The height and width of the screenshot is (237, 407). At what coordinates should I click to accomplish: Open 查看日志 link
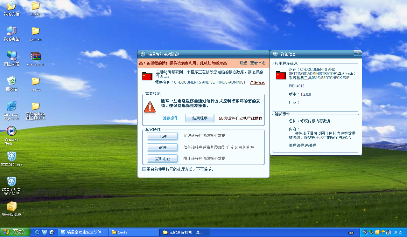click(258, 63)
